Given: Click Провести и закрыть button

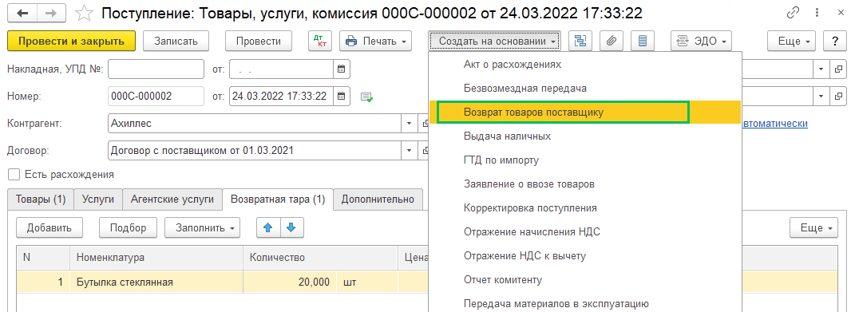Looking at the screenshot, I should tap(71, 41).
